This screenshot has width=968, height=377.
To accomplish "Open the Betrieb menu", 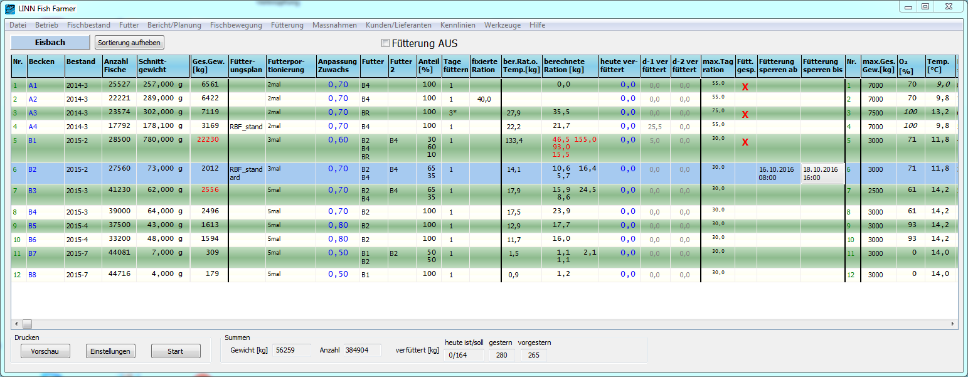I will (x=46, y=25).
